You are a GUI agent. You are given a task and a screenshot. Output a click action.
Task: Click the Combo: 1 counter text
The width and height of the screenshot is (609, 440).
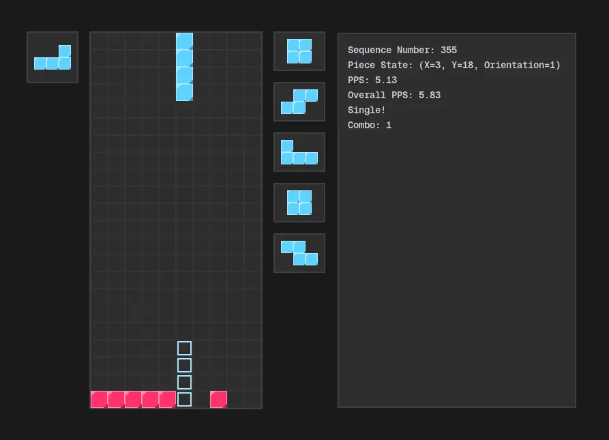370,125
